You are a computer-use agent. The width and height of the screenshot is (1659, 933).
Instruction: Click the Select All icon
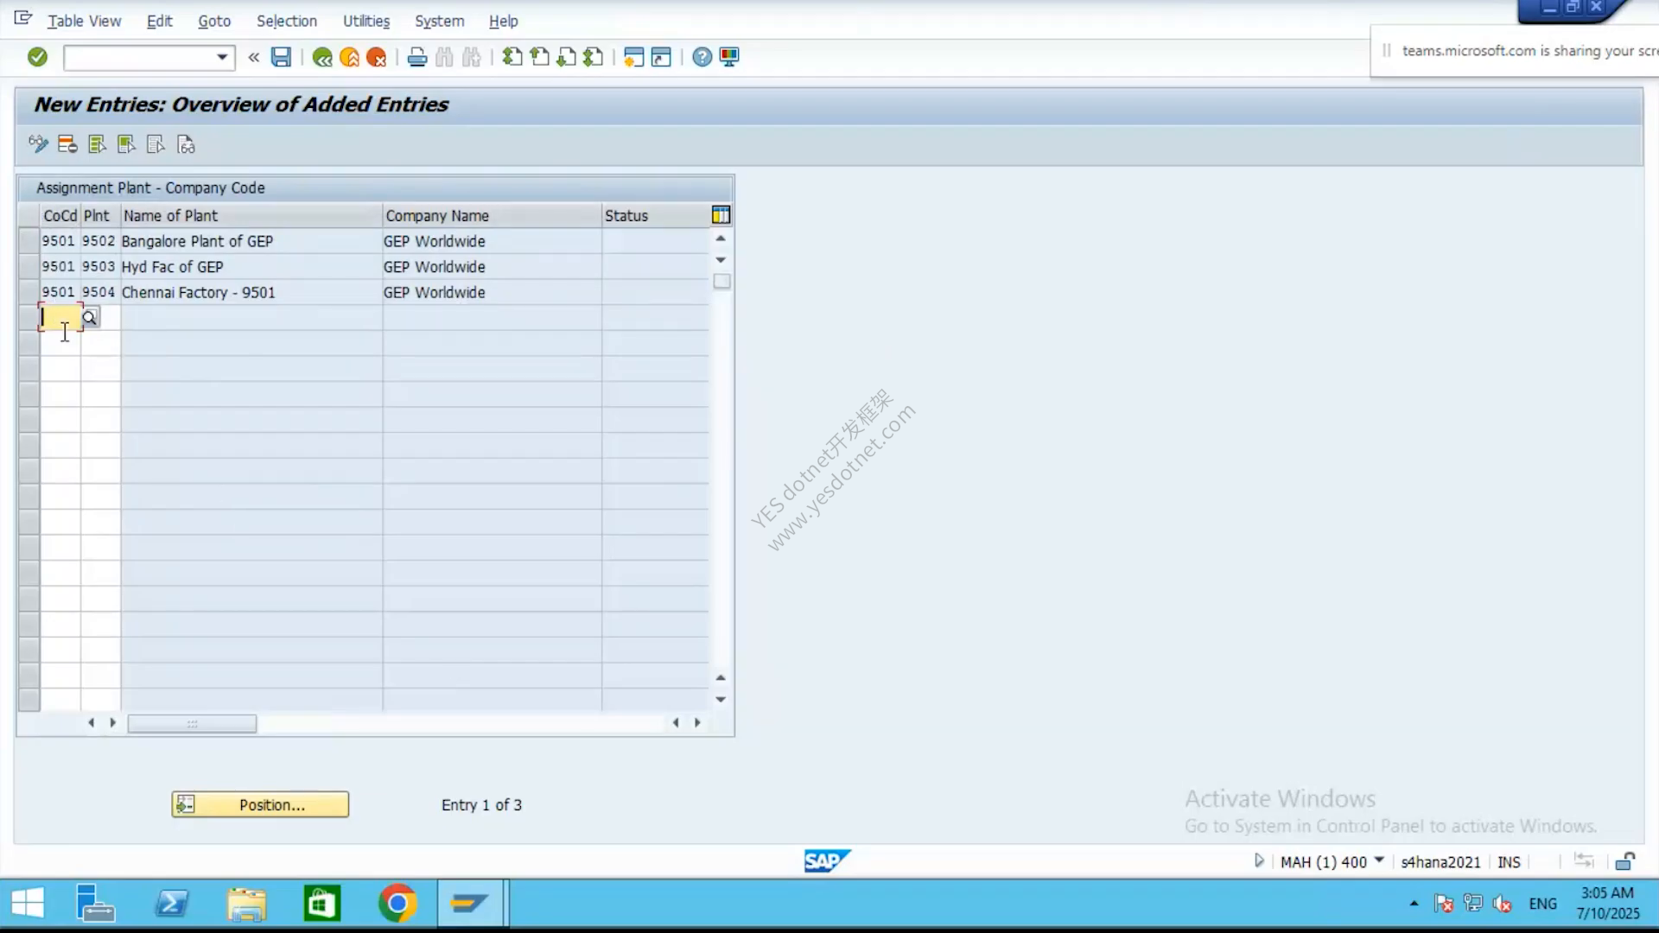[x=97, y=144]
